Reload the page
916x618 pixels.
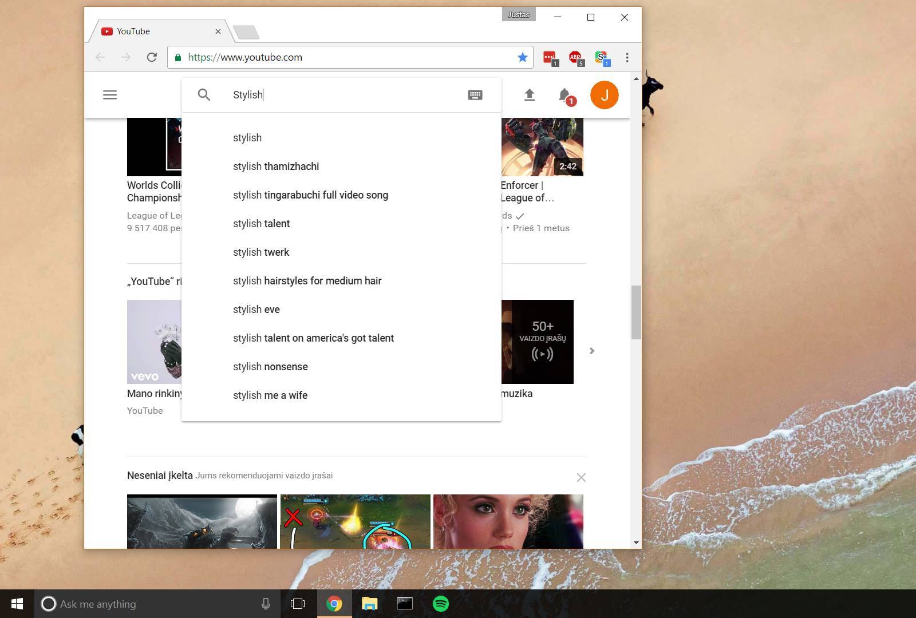coord(152,57)
